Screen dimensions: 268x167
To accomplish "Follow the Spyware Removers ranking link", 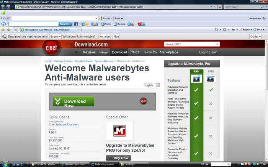I will coord(67,124).
